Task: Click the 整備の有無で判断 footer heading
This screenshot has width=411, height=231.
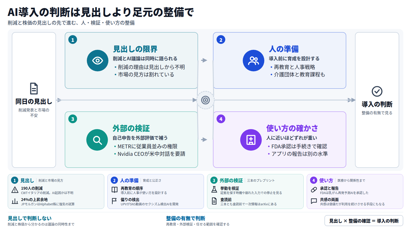Action: click(185, 218)
